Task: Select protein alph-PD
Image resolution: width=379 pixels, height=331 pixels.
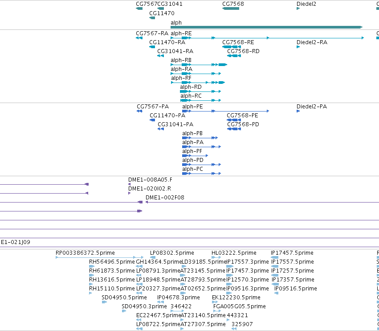Action: (x=202, y=165)
